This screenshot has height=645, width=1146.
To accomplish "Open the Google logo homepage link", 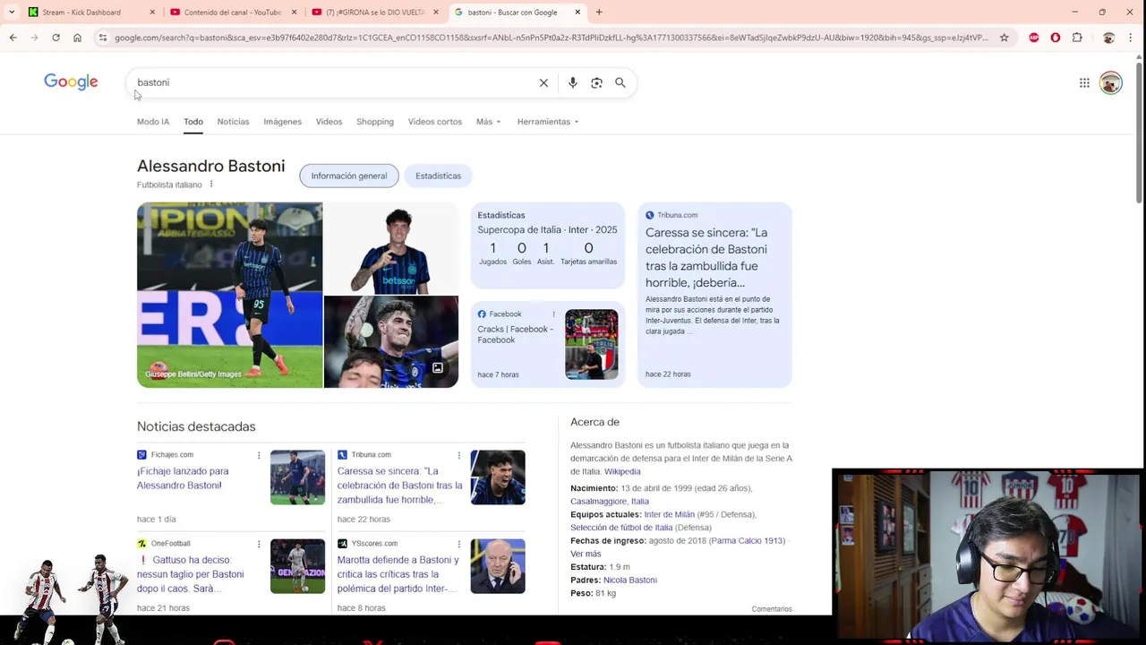I will point(71,82).
